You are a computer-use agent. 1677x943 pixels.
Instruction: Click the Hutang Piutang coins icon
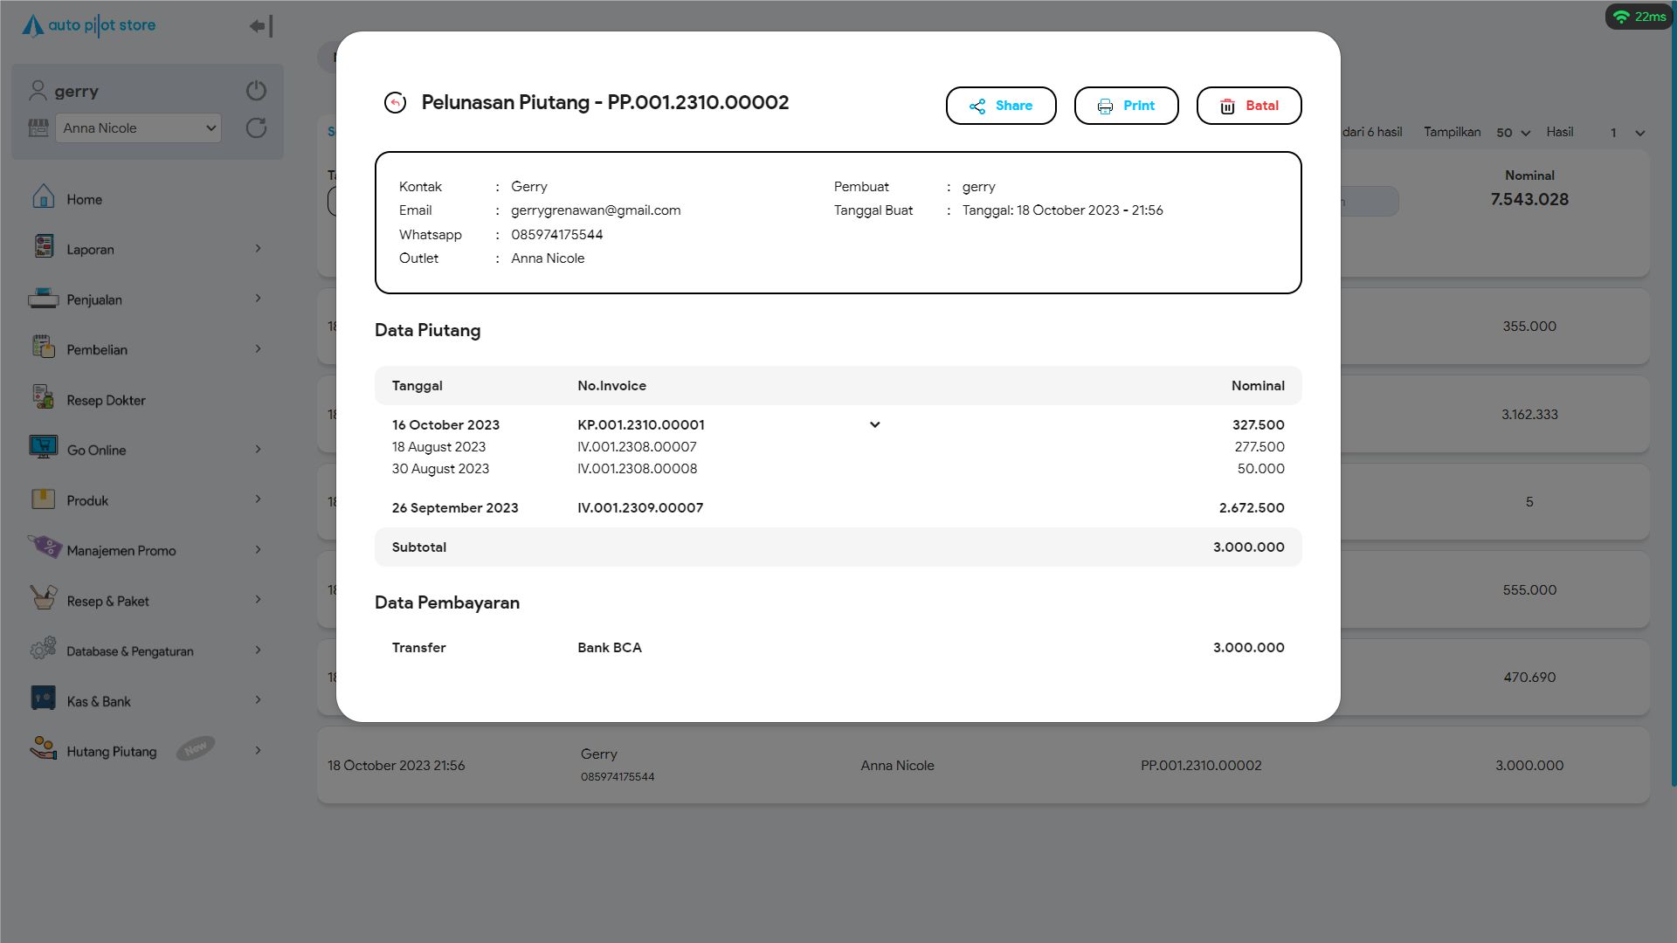click(43, 748)
